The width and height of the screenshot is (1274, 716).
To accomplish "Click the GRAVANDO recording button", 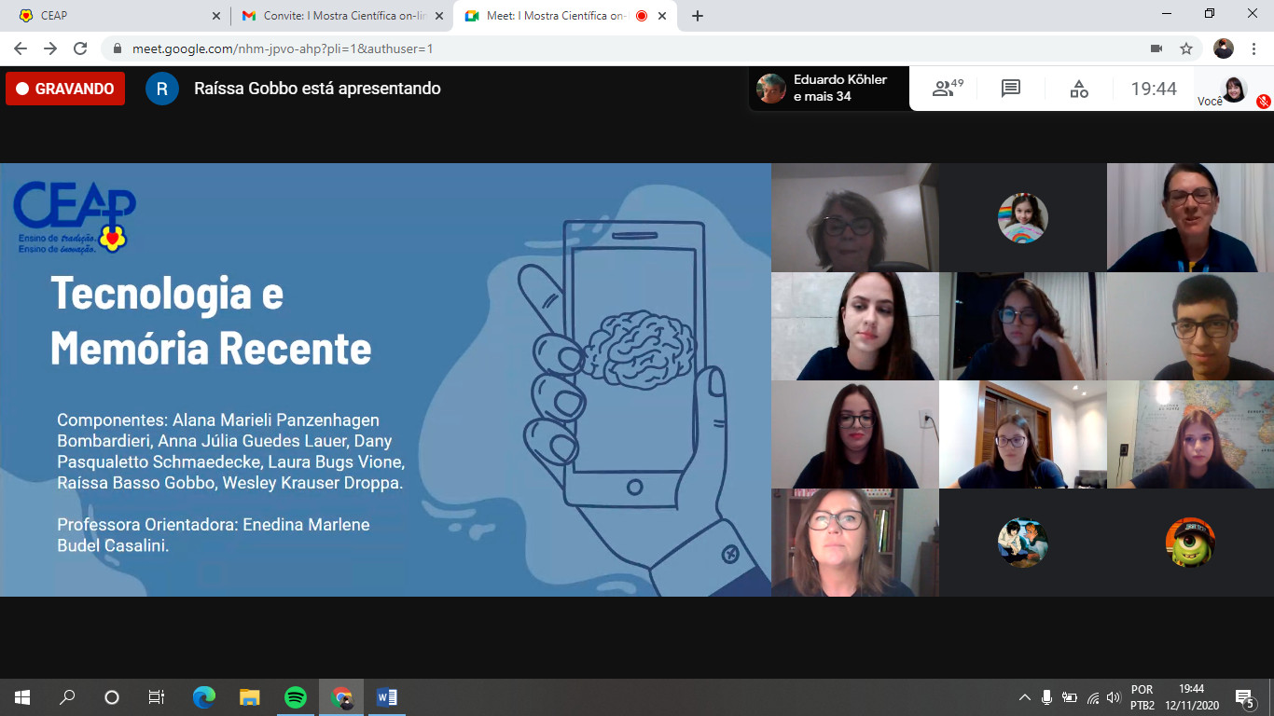I will 65,89.
